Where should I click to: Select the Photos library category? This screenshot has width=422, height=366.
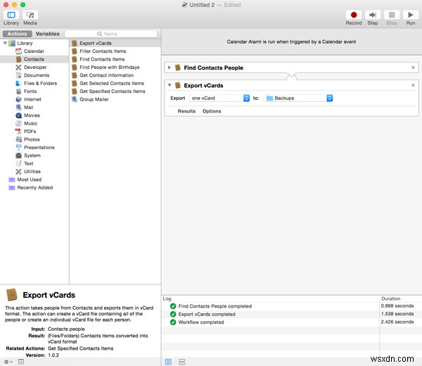(32, 139)
